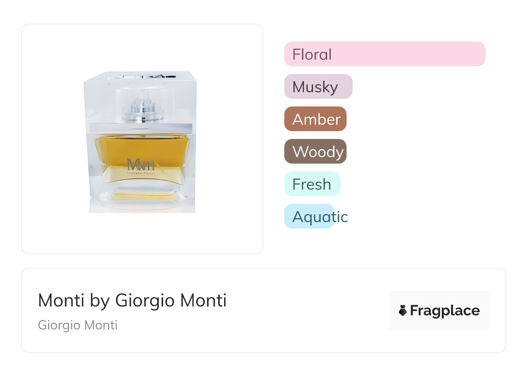Click empty space below bottle in image card
The image size is (527, 374).
pos(142,234)
